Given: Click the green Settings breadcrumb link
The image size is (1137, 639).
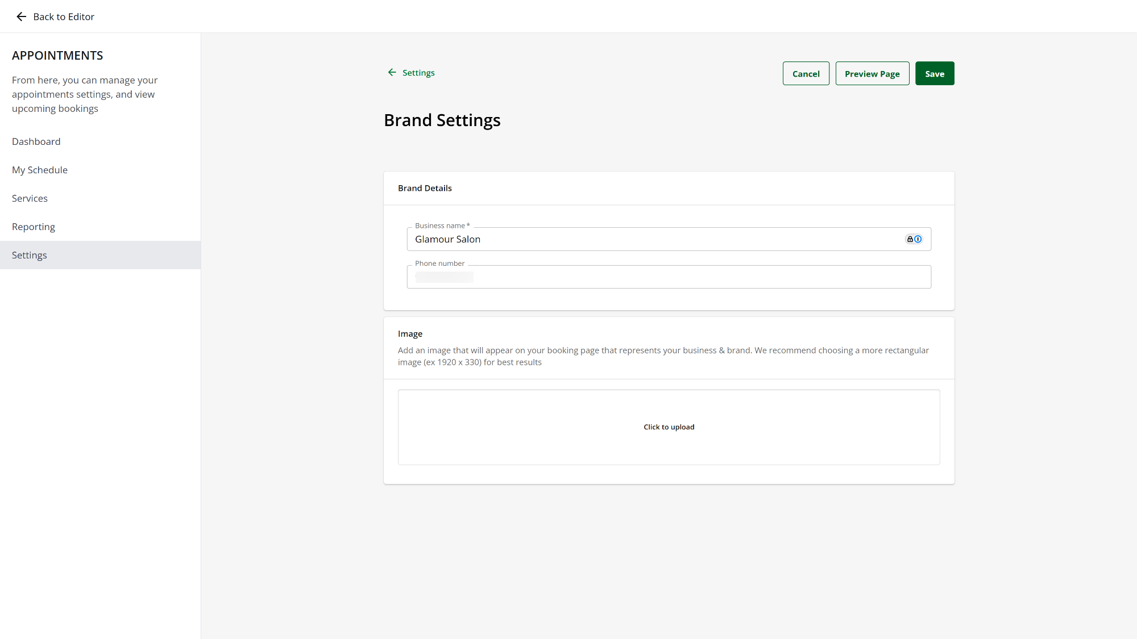Looking at the screenshot, I should [x=418, y=73].
